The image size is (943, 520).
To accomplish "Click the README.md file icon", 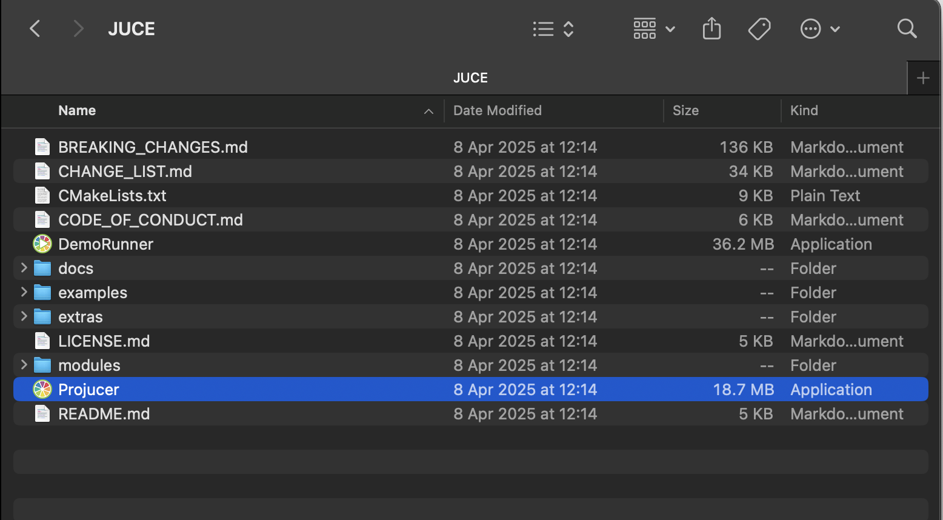I will (x=42, y=413).
